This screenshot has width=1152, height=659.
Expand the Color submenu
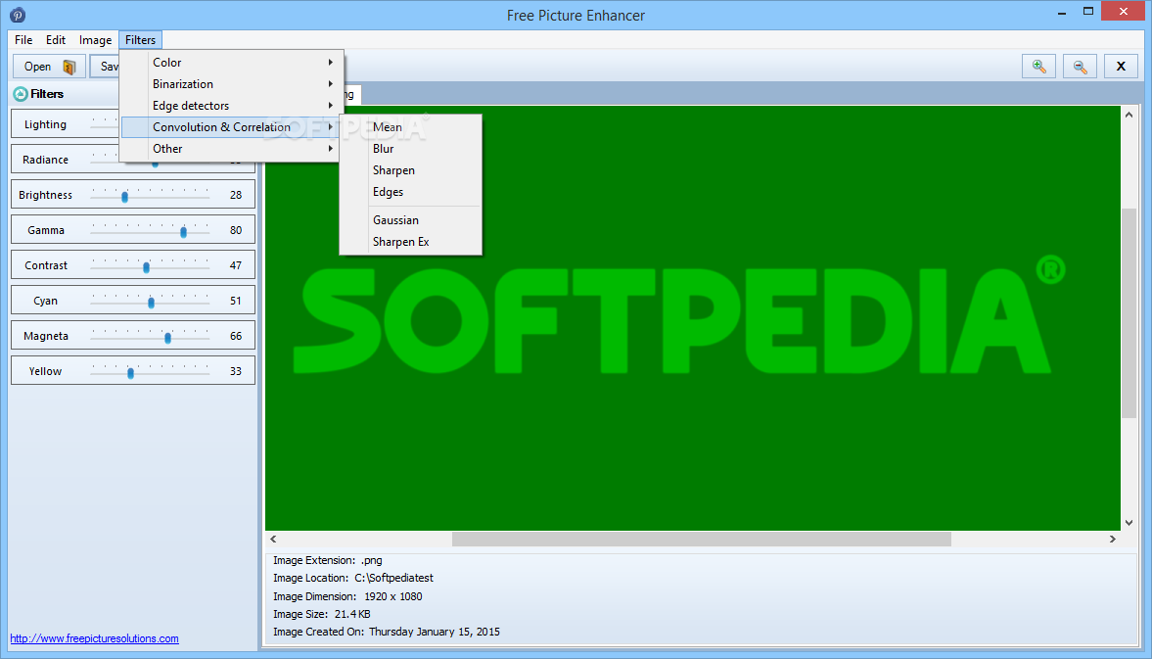pos(231,63)
